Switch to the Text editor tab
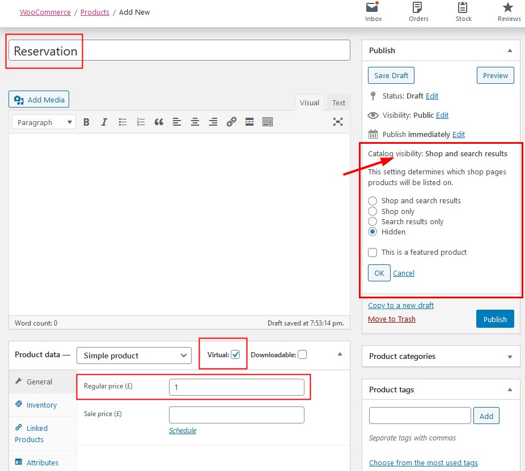The height and width of the screenshot is (471, 525). pos(338,102)
